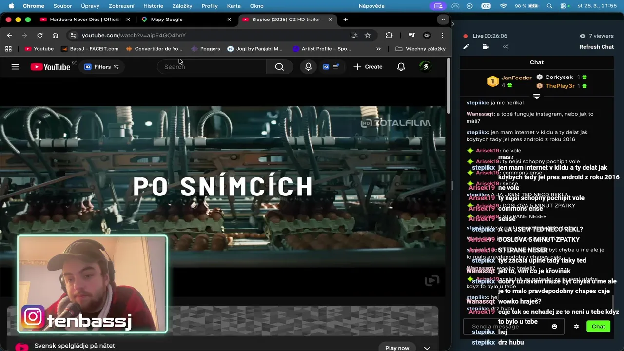Switch to the Mapy Google tab
Image resolution: width=624 pixels, height=351 pixels.
point(186,19)
